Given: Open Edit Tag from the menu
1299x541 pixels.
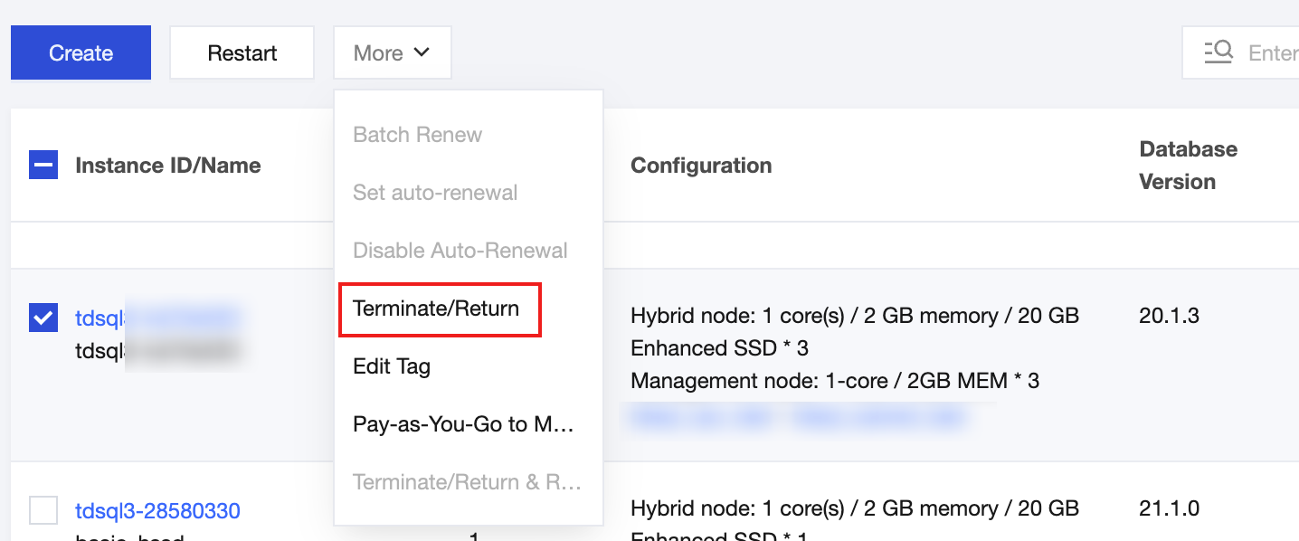Looking at the screenshot, I should coord(391,366).
